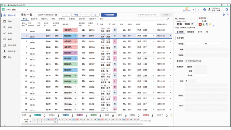Screen dimensions: 231x130
Task: Click the pencil icon beside patient flags
Action: (x=213, y=26)
